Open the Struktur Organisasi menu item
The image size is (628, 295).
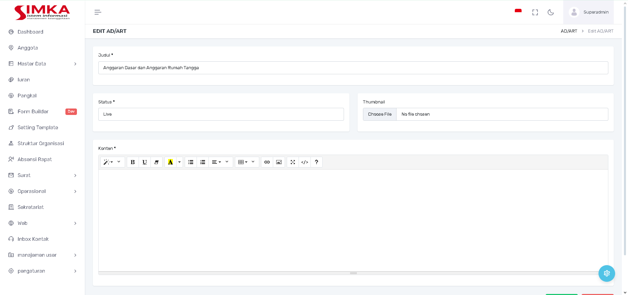[x=41, y=143]
